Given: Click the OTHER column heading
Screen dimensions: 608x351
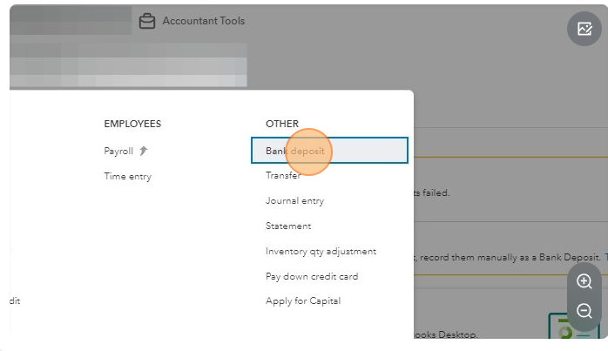Looking at the screenshot, I should [281, 124].
